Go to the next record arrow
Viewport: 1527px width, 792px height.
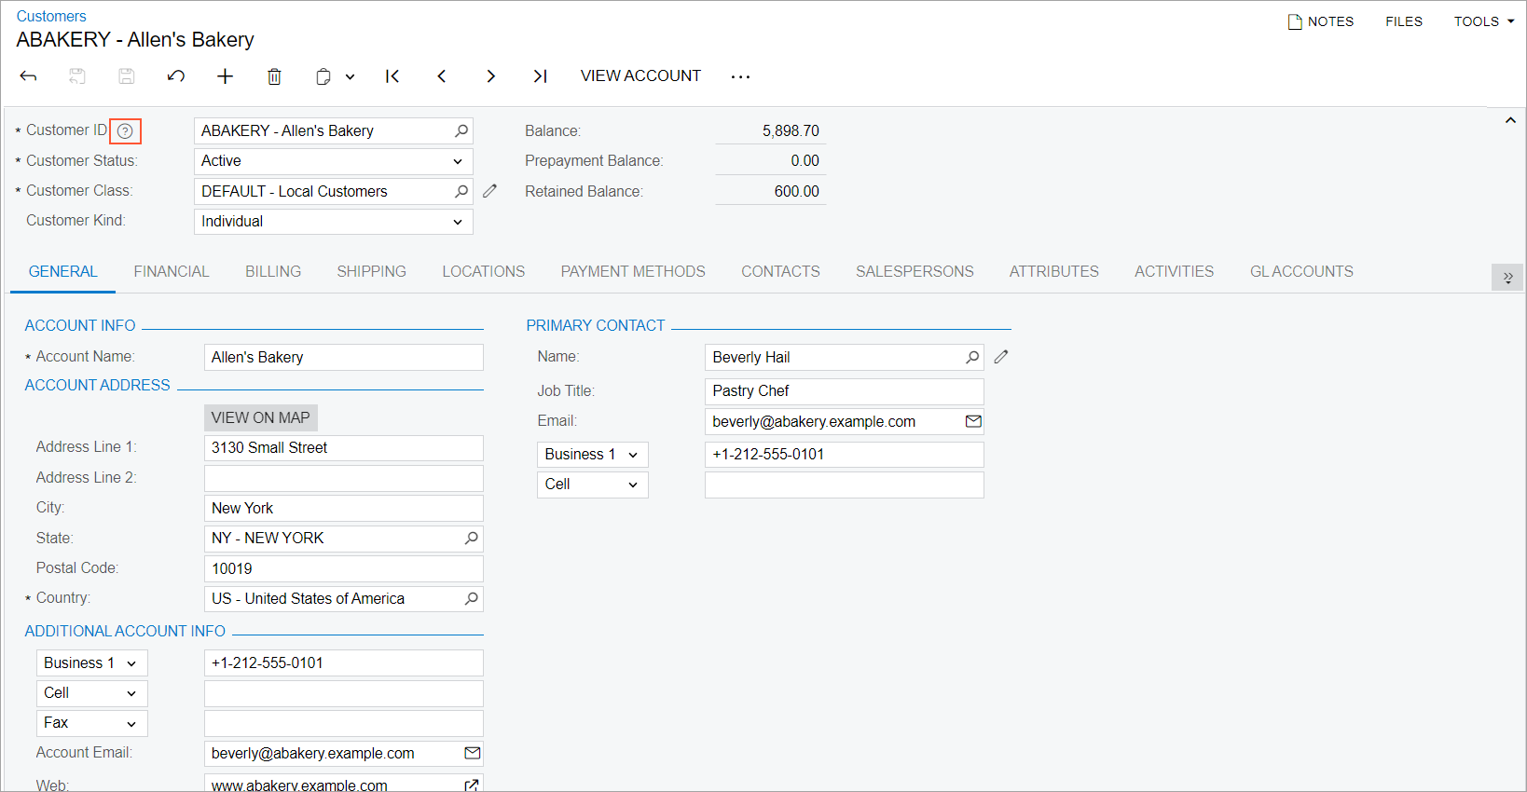click(490, 76)
